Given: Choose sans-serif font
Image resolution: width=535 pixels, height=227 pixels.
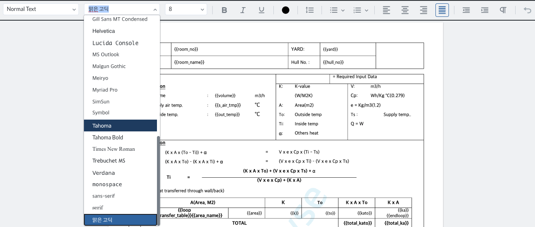Looking at the screenshot, I should (x=120, y=196).
